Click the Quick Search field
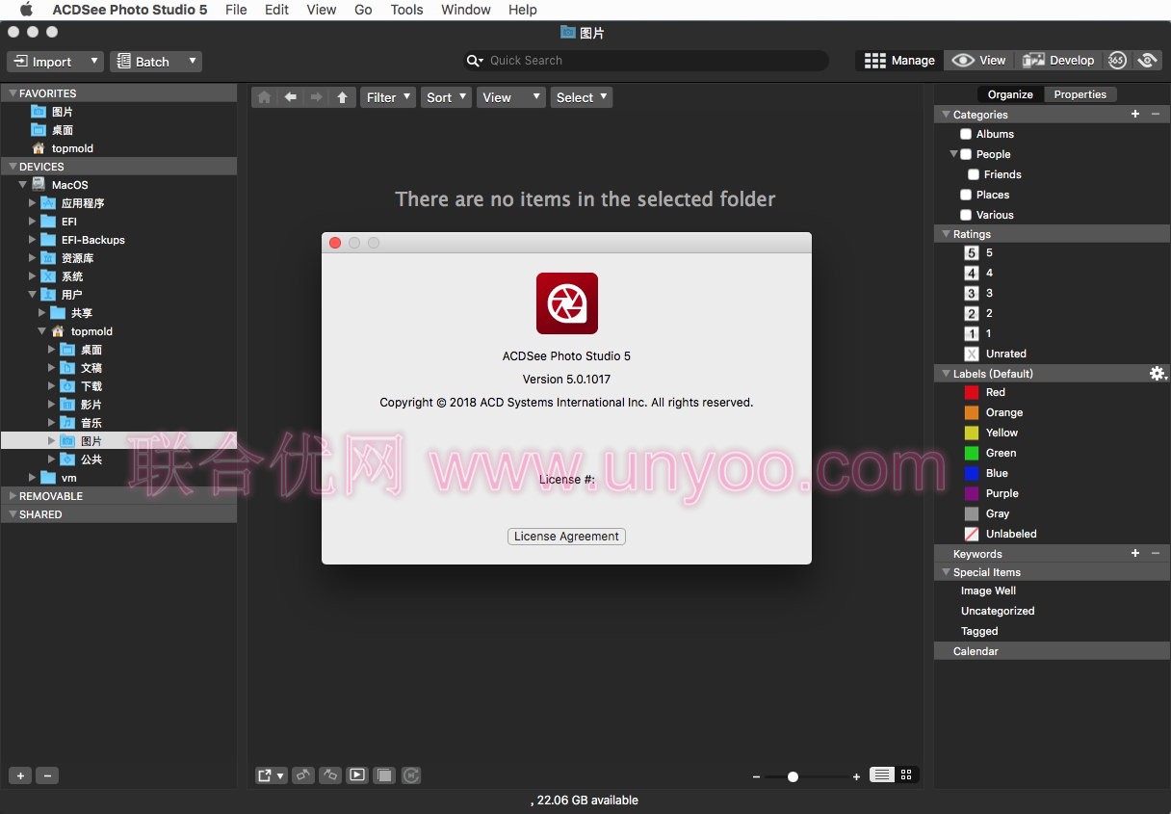This screenshot has height=814, width=1171. pos(645,61)
